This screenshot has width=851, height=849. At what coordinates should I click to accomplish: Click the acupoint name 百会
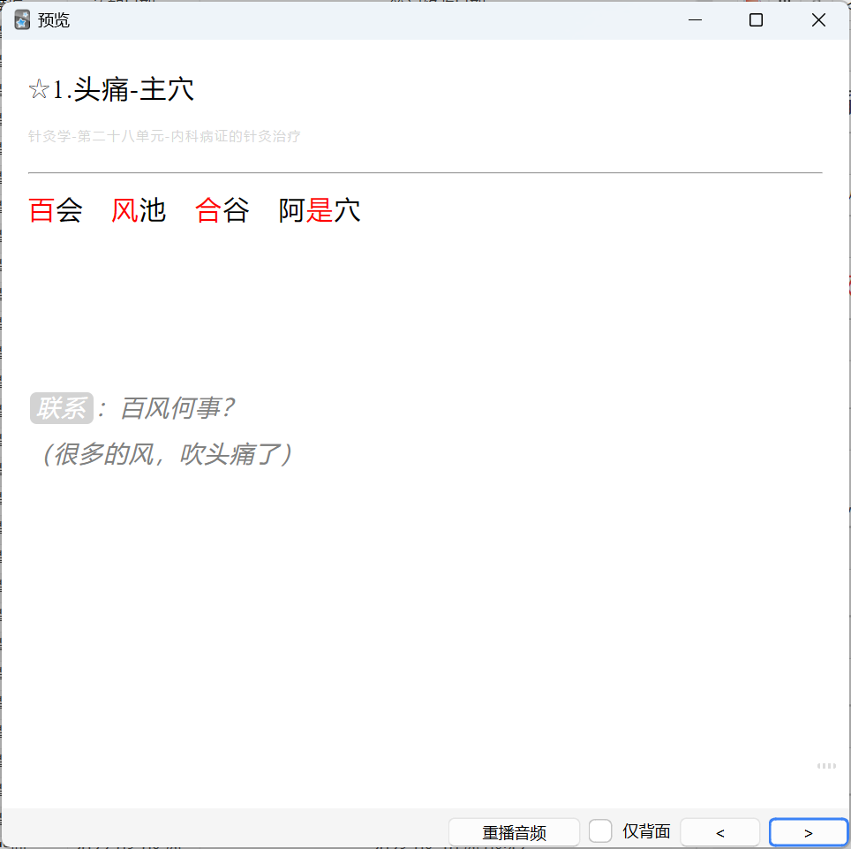56,210
